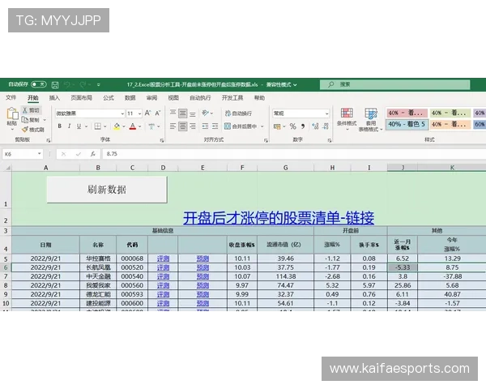Screen dimensions: 486x389
Task: Click the Align Left icon
Action: (173, 126)
